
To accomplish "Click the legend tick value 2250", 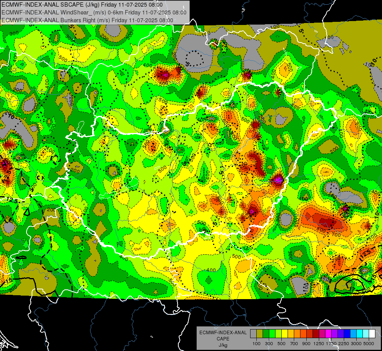I will coord(344,344).
